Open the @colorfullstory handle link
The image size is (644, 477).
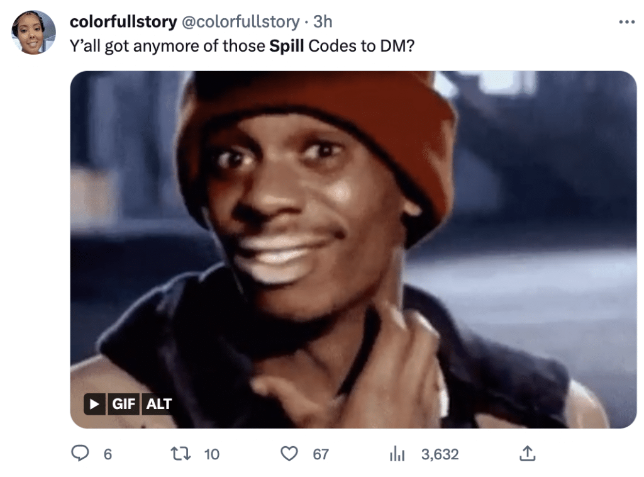pyautogui.click(x=241, y=22)
